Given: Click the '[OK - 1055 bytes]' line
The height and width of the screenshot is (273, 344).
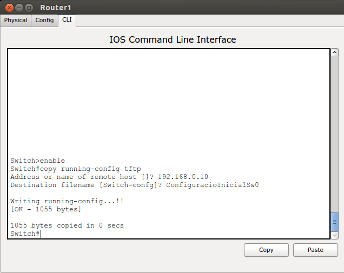Looking at the screenshot, I should 45,209.
